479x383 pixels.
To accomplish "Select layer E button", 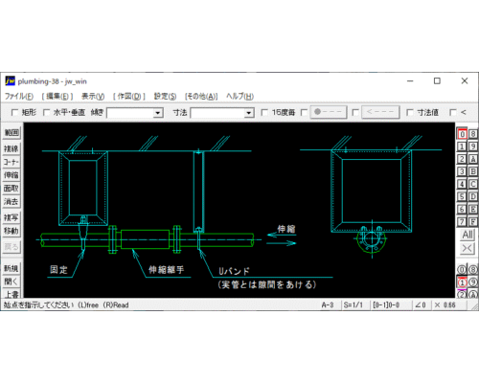I will 473,209.
